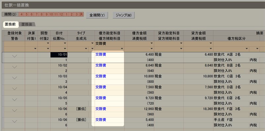The height and width of the screenshot is (131, 265).
Task: Select the description 飲食代 A店 2名
Action: tap(227, 54)
